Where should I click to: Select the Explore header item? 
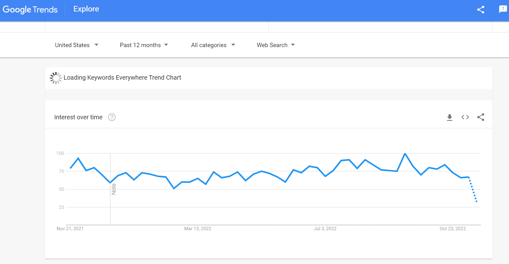point(86,9)
